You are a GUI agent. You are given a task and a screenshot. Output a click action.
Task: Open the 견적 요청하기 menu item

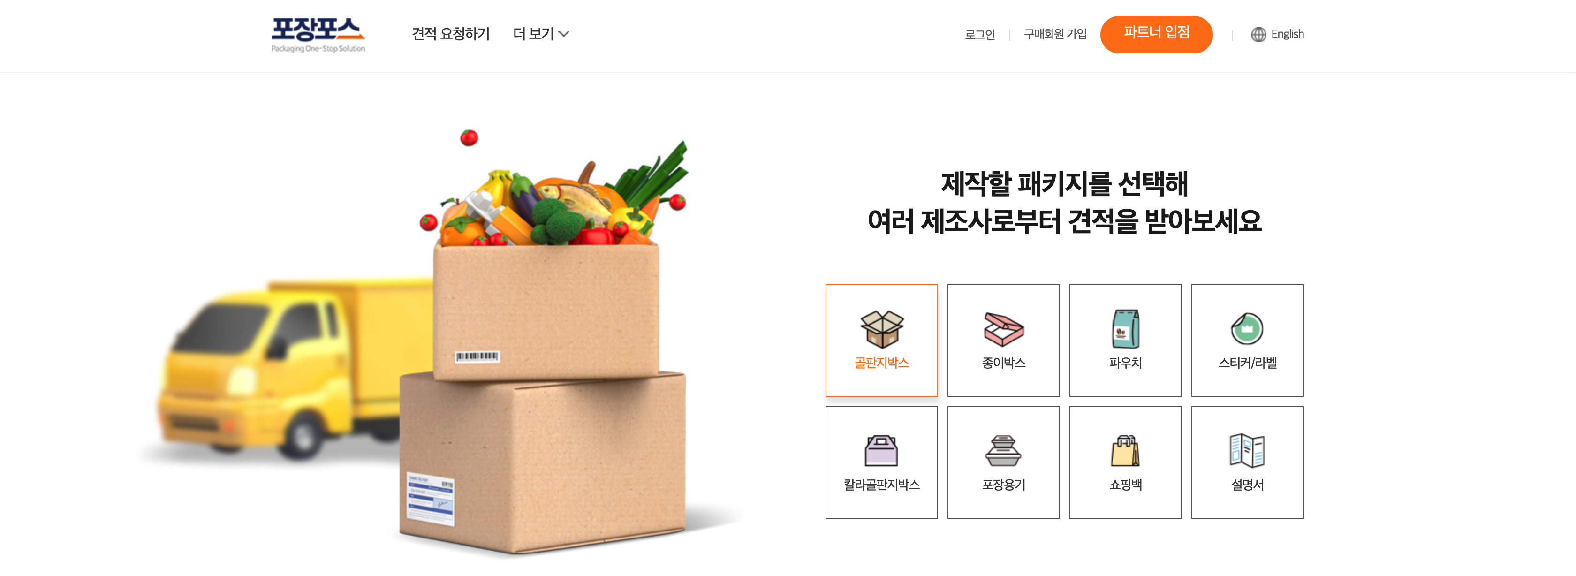(x=451, y=34)
